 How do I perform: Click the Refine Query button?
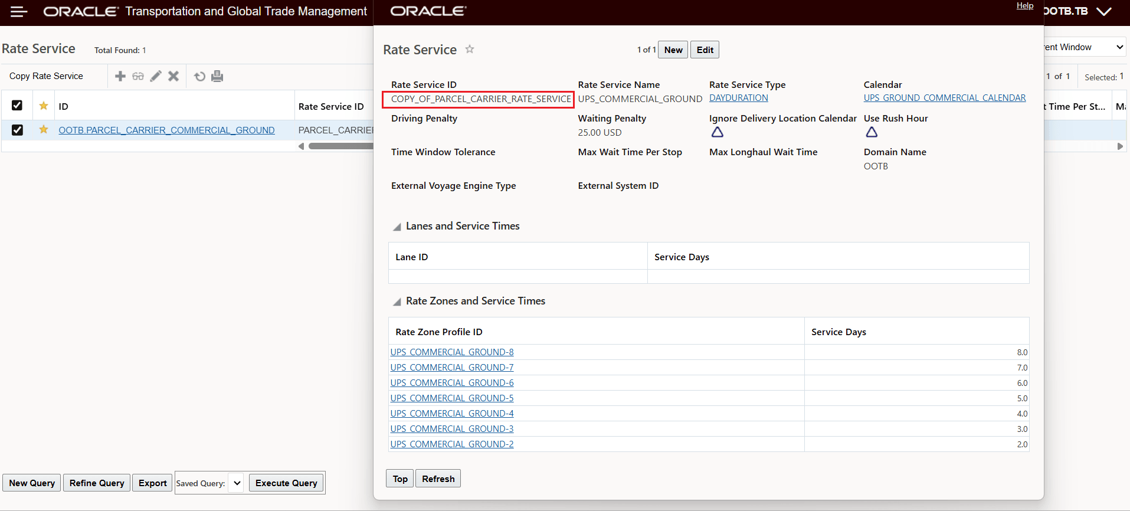[x=97, y=483]
